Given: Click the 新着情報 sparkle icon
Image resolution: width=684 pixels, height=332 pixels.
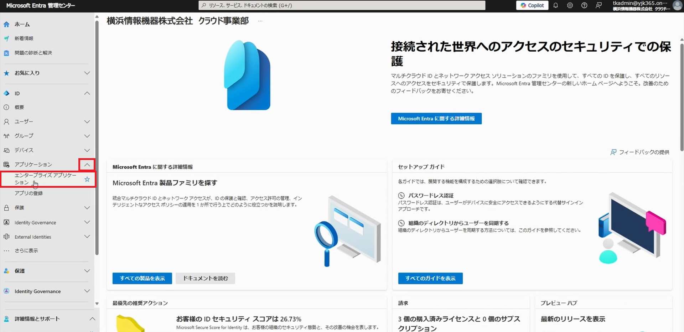Looking at the screenshot, I should coord(6,38).
